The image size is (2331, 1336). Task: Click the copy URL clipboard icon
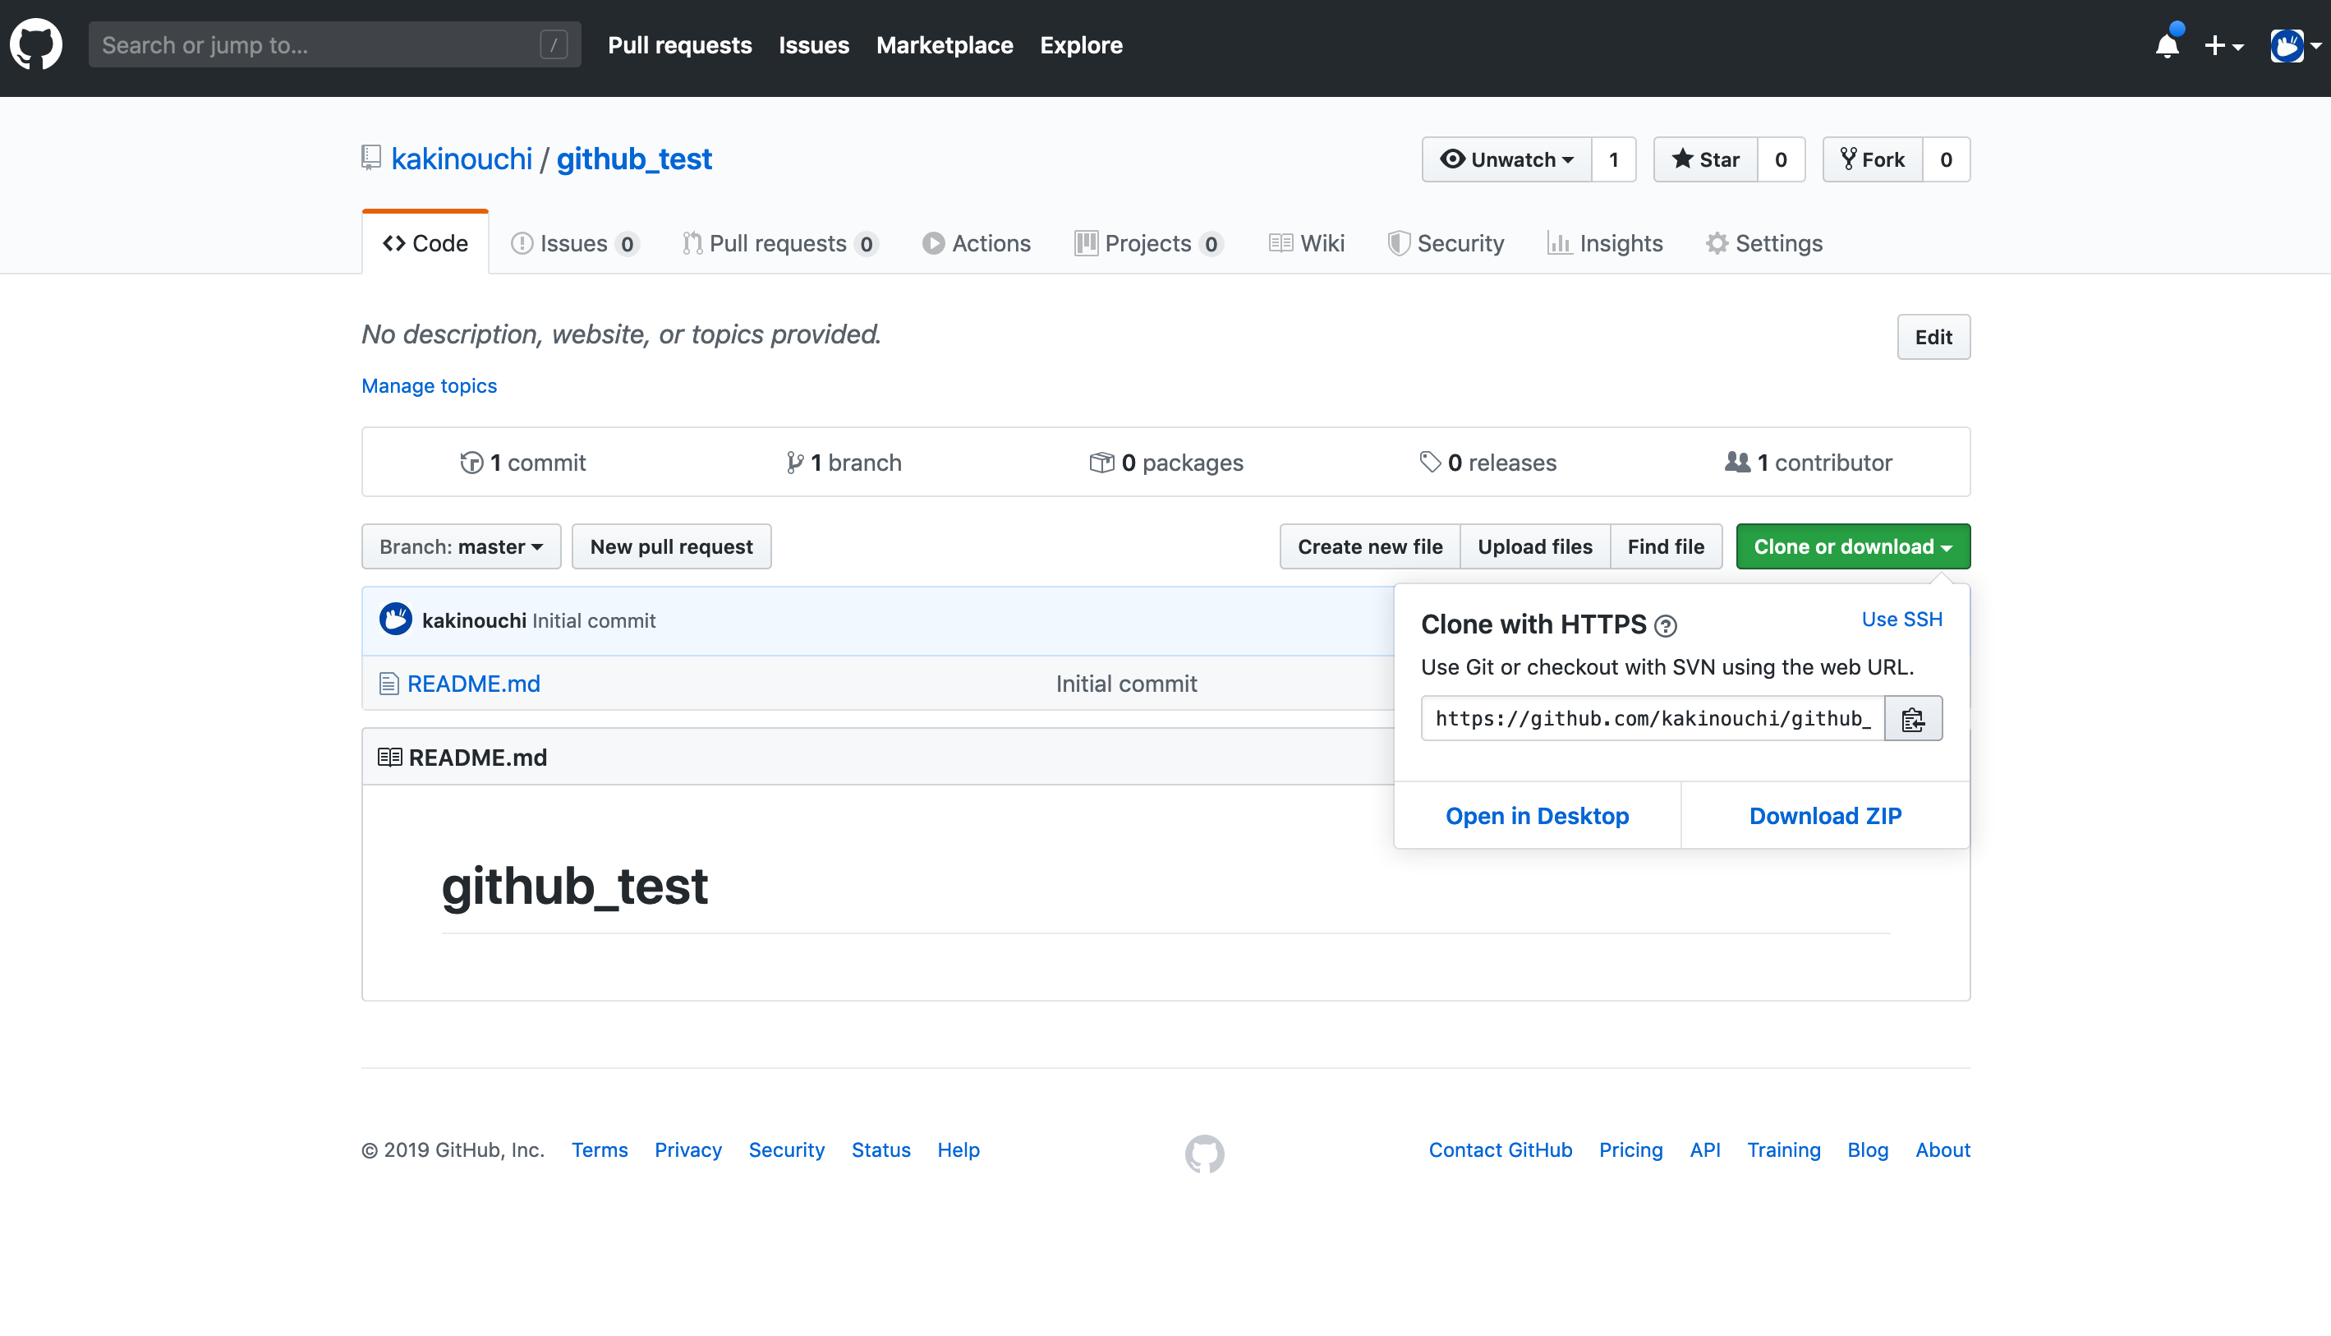pyautogui.click(x=1915, y=717)
